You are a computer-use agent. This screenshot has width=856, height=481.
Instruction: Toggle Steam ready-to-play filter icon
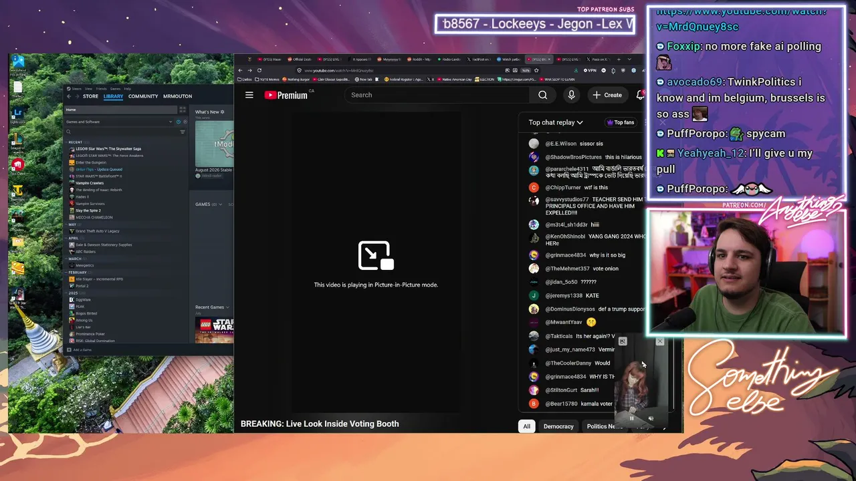[x=185, y=122]
